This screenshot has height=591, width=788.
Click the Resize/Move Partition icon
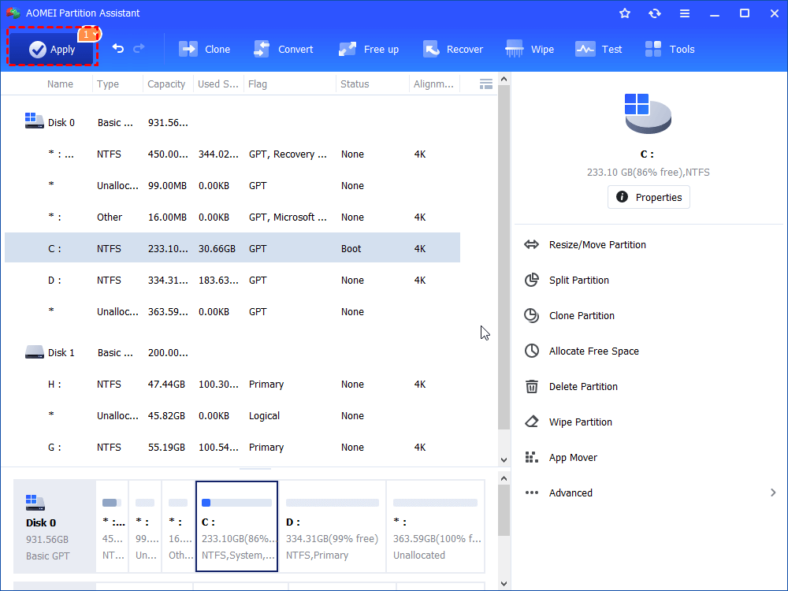(532, 245)
